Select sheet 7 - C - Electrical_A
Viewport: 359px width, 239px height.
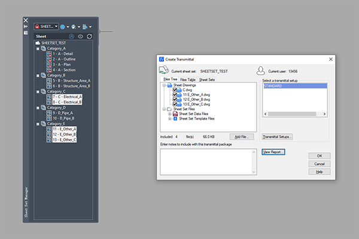click(67, 97)
